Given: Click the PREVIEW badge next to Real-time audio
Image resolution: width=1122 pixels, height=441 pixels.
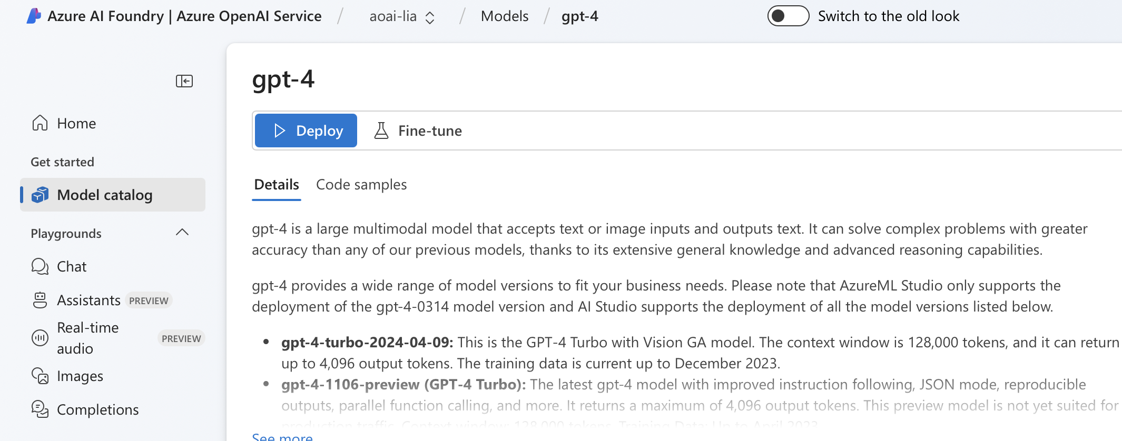Looking at the screenshot, I should coord(181,338).
